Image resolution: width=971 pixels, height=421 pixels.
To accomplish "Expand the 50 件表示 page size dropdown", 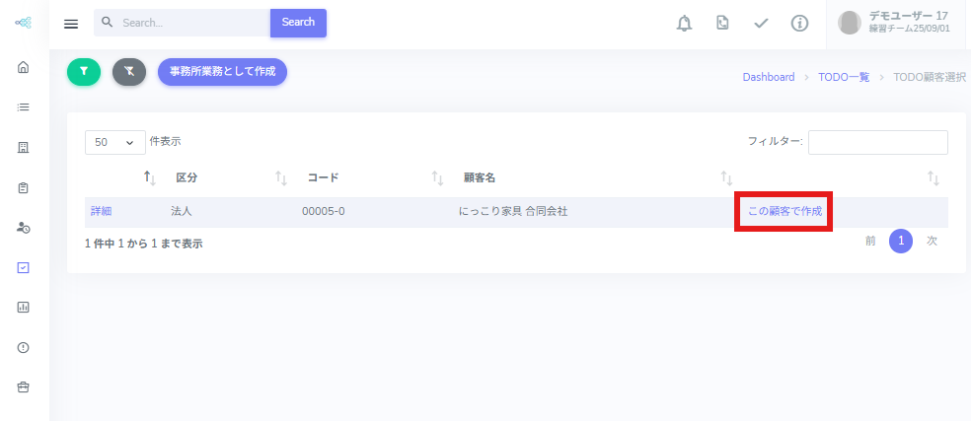I will (x=114, y=142).
